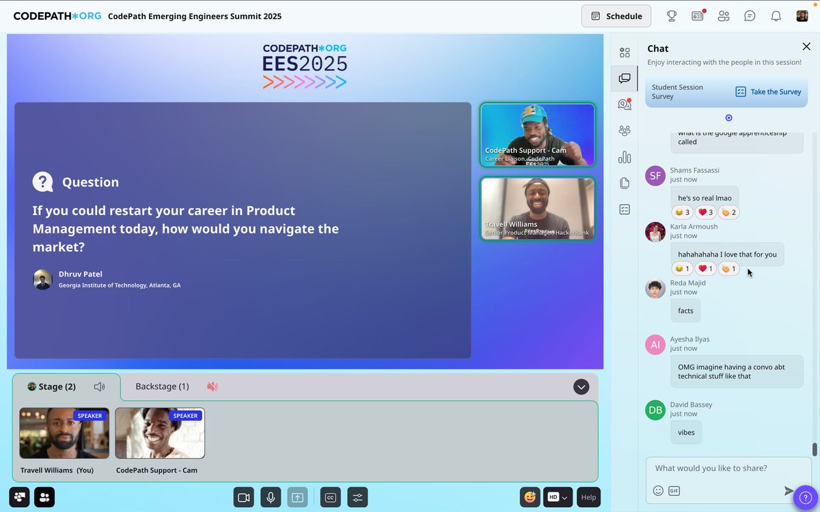The image size is (820, 512).
Task: Close the Chat panel
Action: pyautogui.click(x=806, y=46)
